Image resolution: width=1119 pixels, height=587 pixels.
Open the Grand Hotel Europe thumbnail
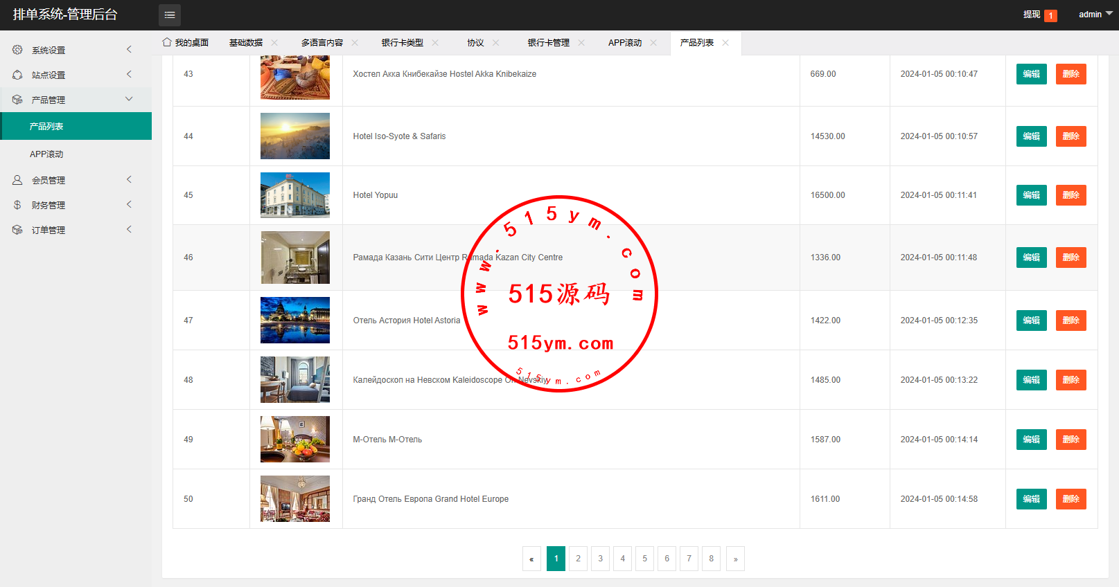click(x=295, y=499)
